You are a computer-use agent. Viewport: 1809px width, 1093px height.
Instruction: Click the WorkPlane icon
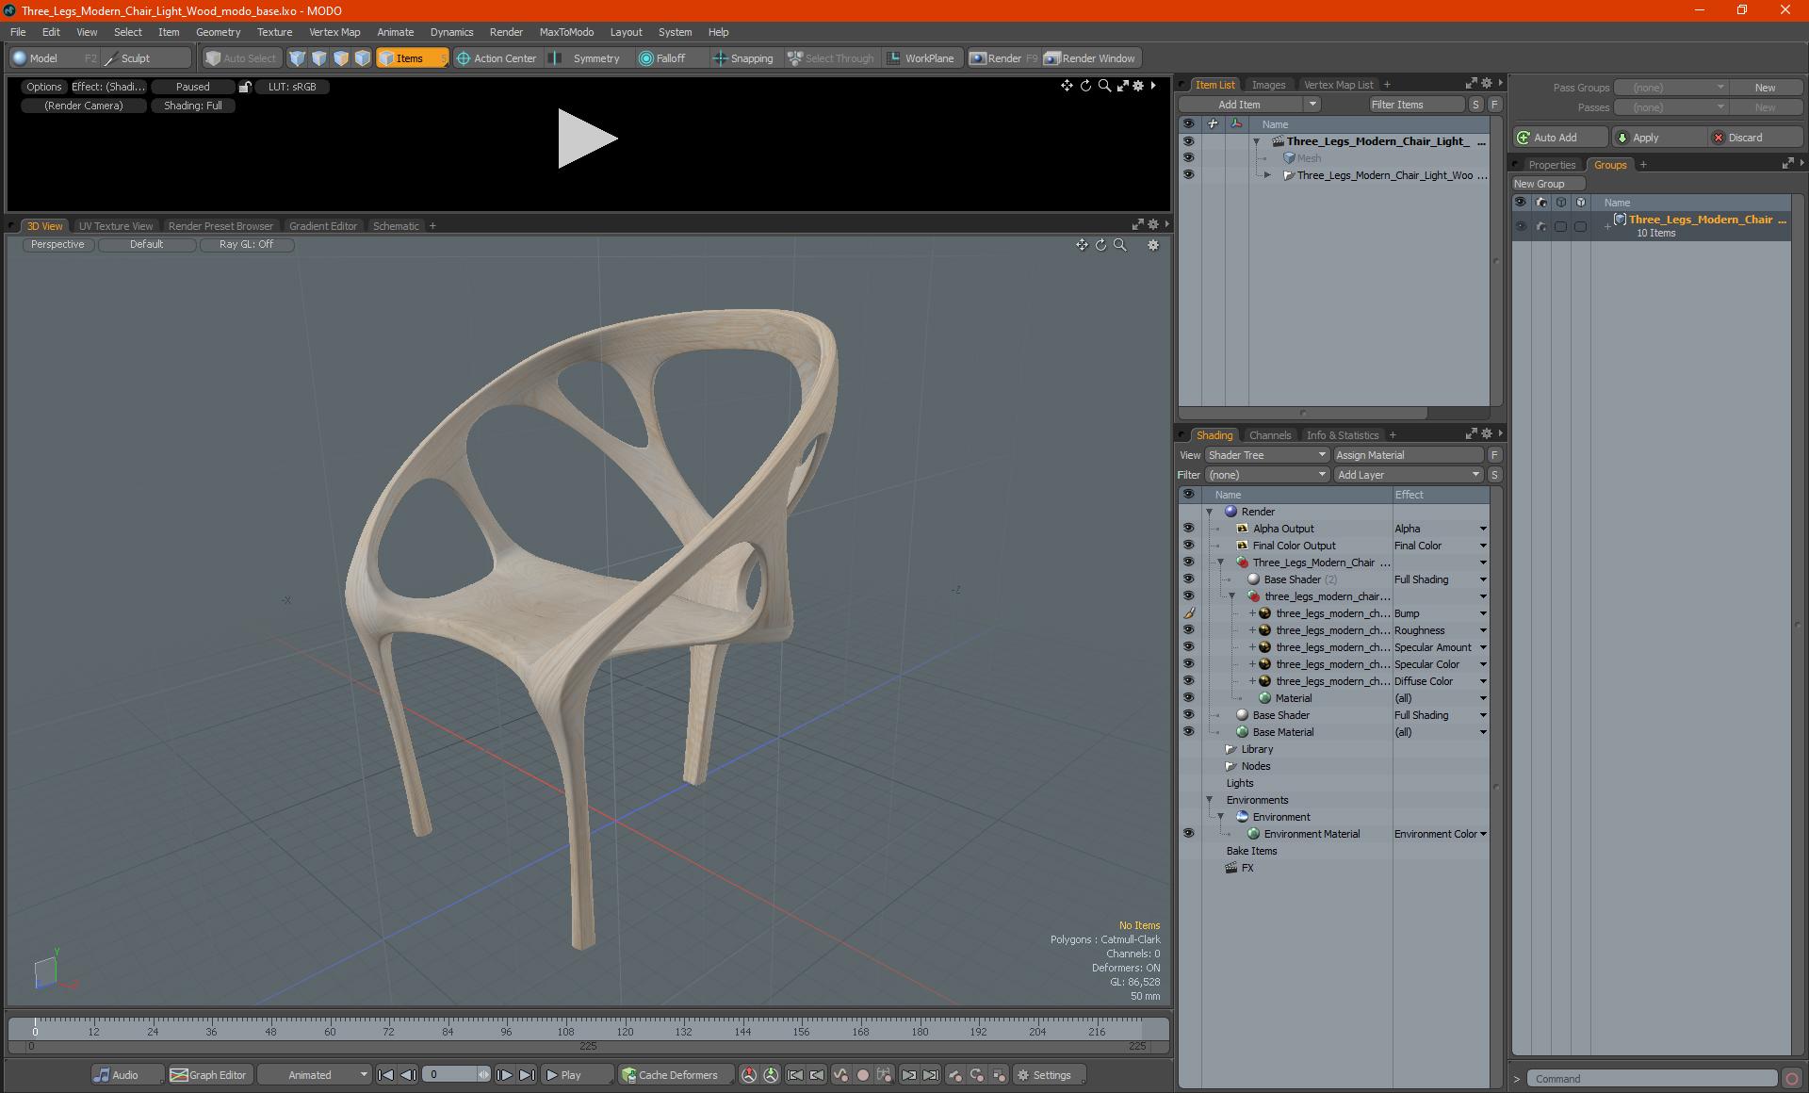pyautogui.click(x=894, y=58)
